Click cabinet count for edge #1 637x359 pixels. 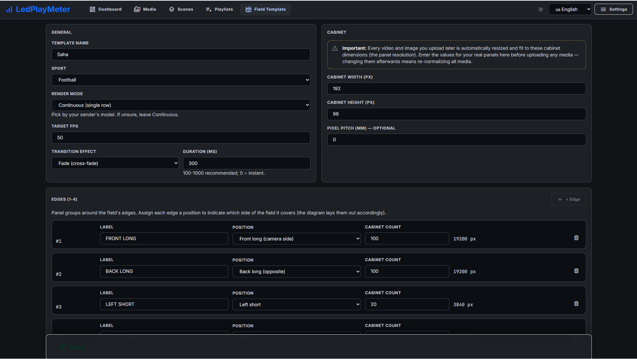pos(407,238)
